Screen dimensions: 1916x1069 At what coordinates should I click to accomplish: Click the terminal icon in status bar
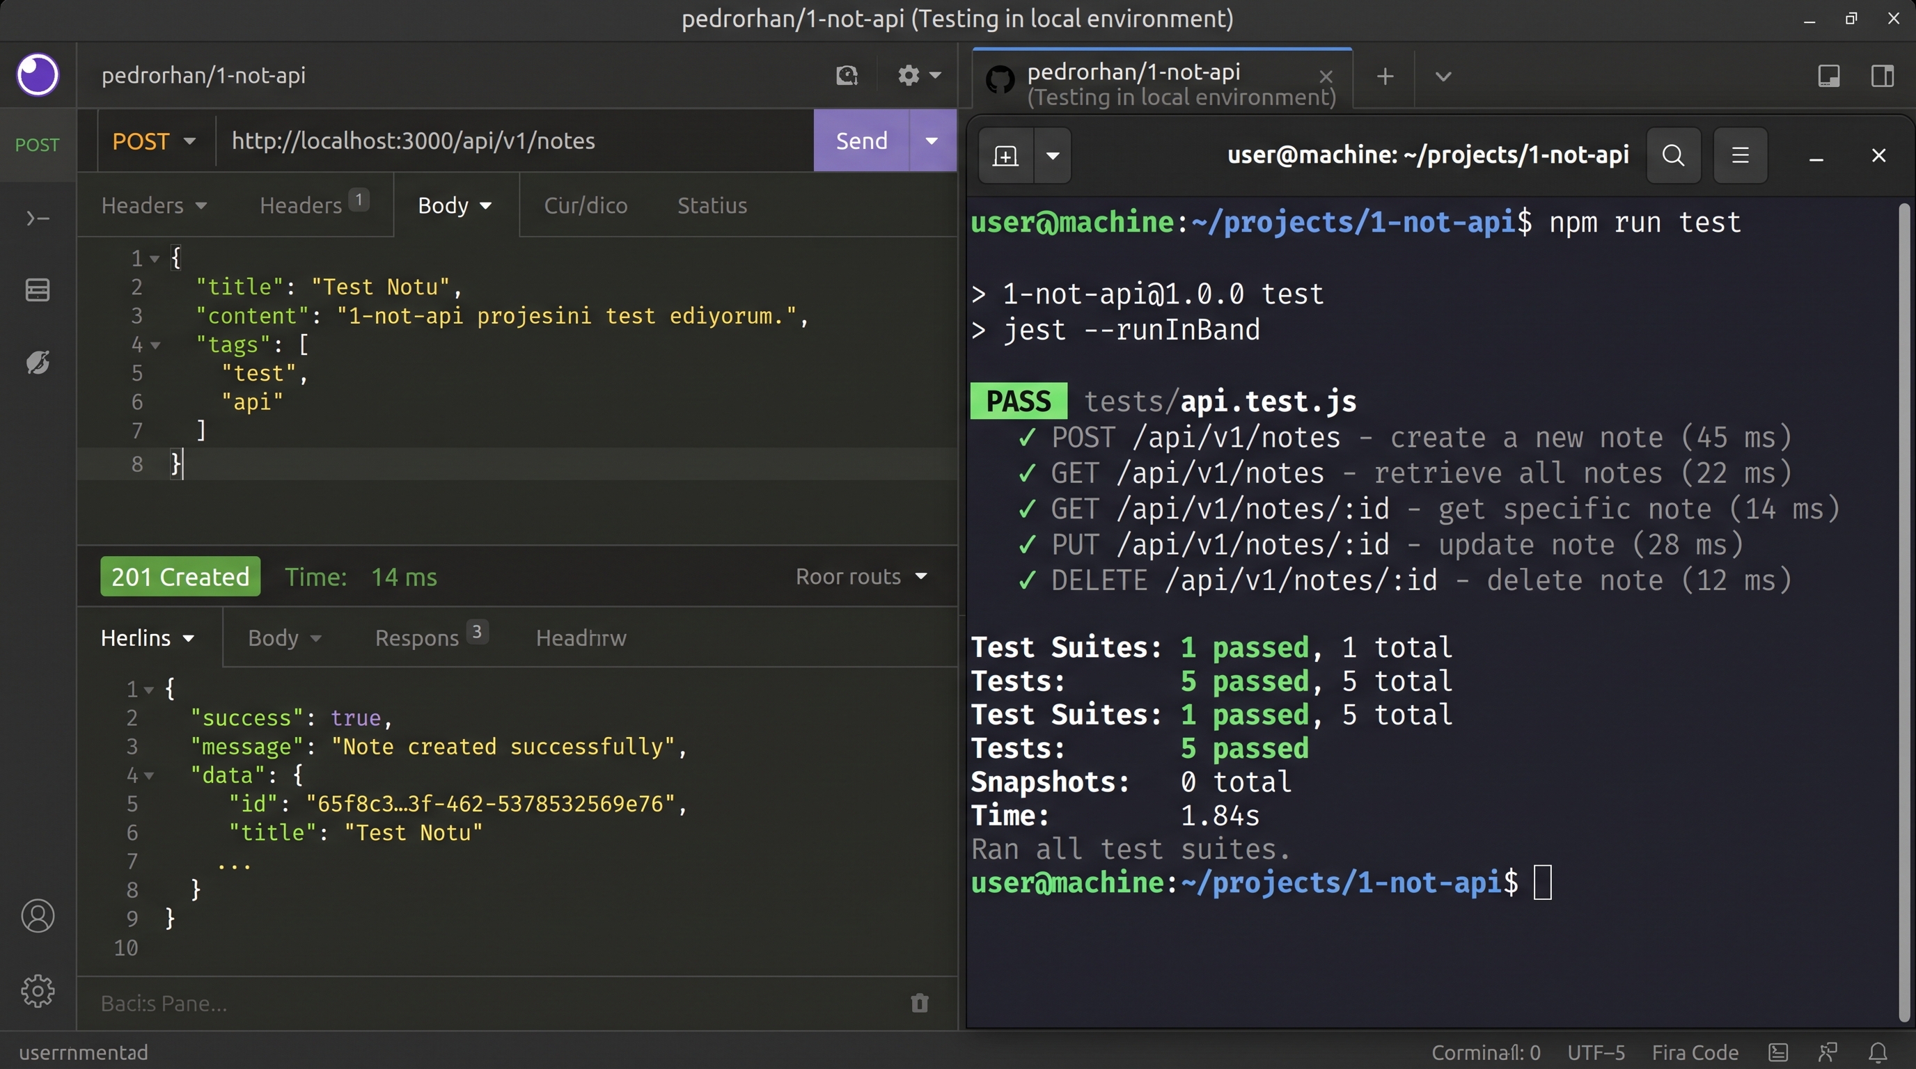[x=1778, y=1053]
